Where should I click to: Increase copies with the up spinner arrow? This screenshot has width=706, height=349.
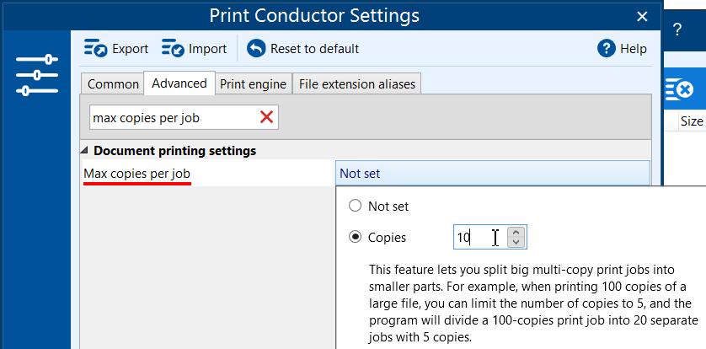point(517,232)
